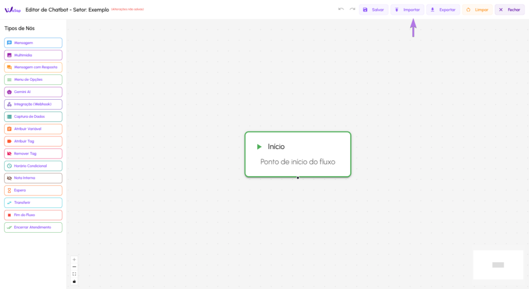The height and width of the screenshot is (289, 529).
Task: Click the green play icon in Início node
Action: point(259,147)
